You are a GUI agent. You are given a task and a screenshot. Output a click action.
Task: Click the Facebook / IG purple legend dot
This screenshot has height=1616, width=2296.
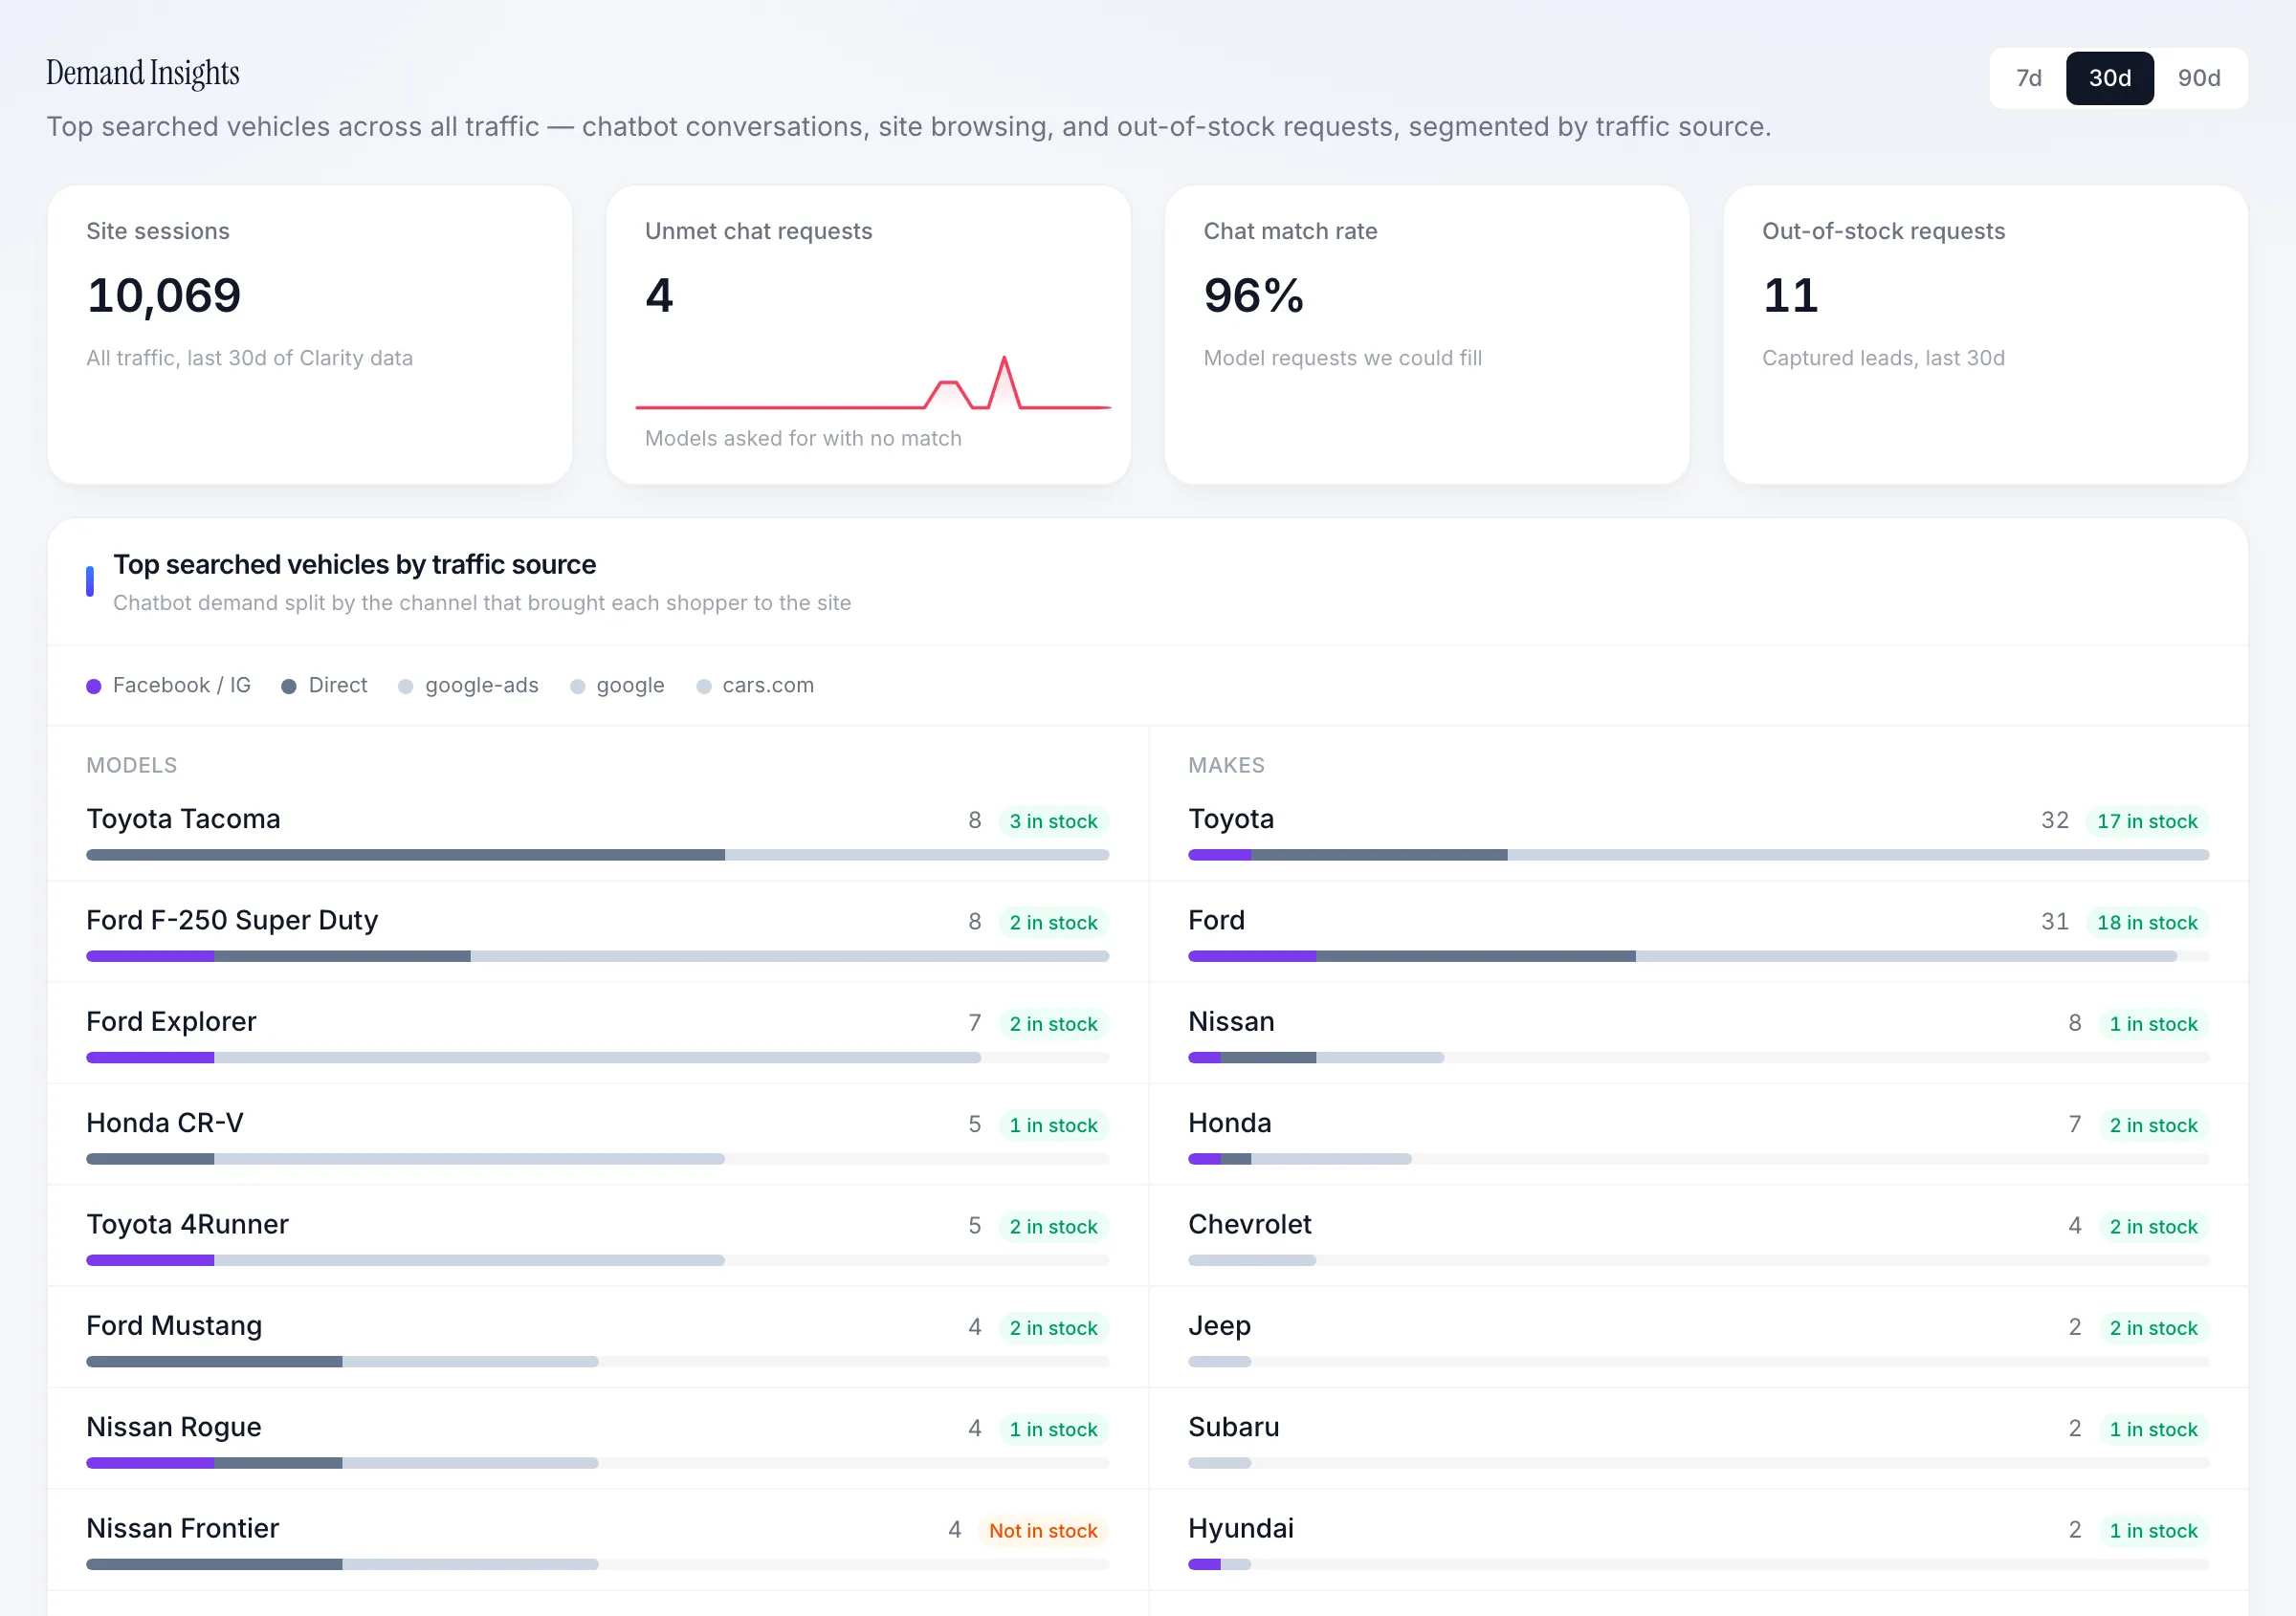point(94,687)
